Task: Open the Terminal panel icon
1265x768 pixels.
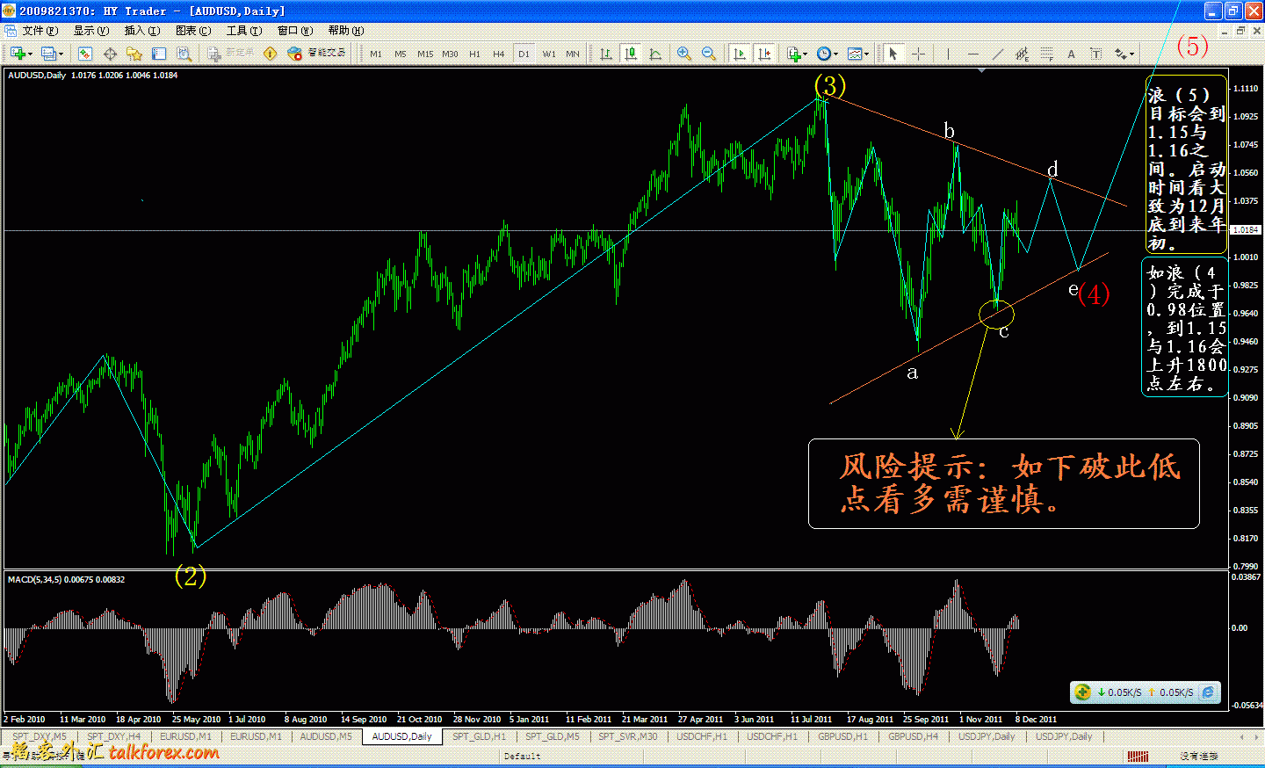Action: coord(159,54)
